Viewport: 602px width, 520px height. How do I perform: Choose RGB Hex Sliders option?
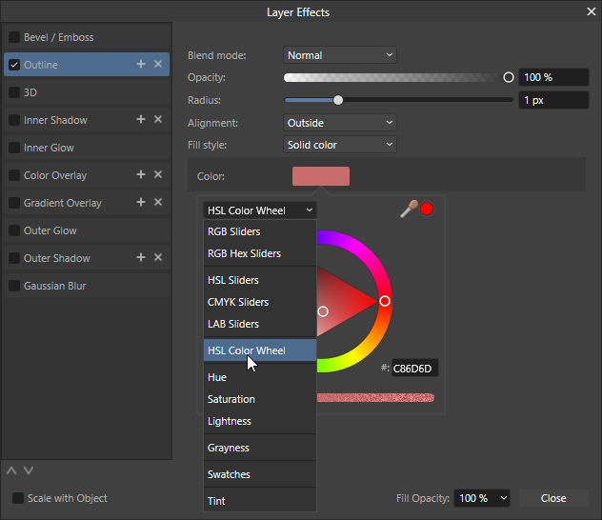click(x=260, y=253)
